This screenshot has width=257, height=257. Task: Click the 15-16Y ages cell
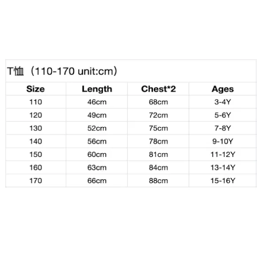coord(222,181)
